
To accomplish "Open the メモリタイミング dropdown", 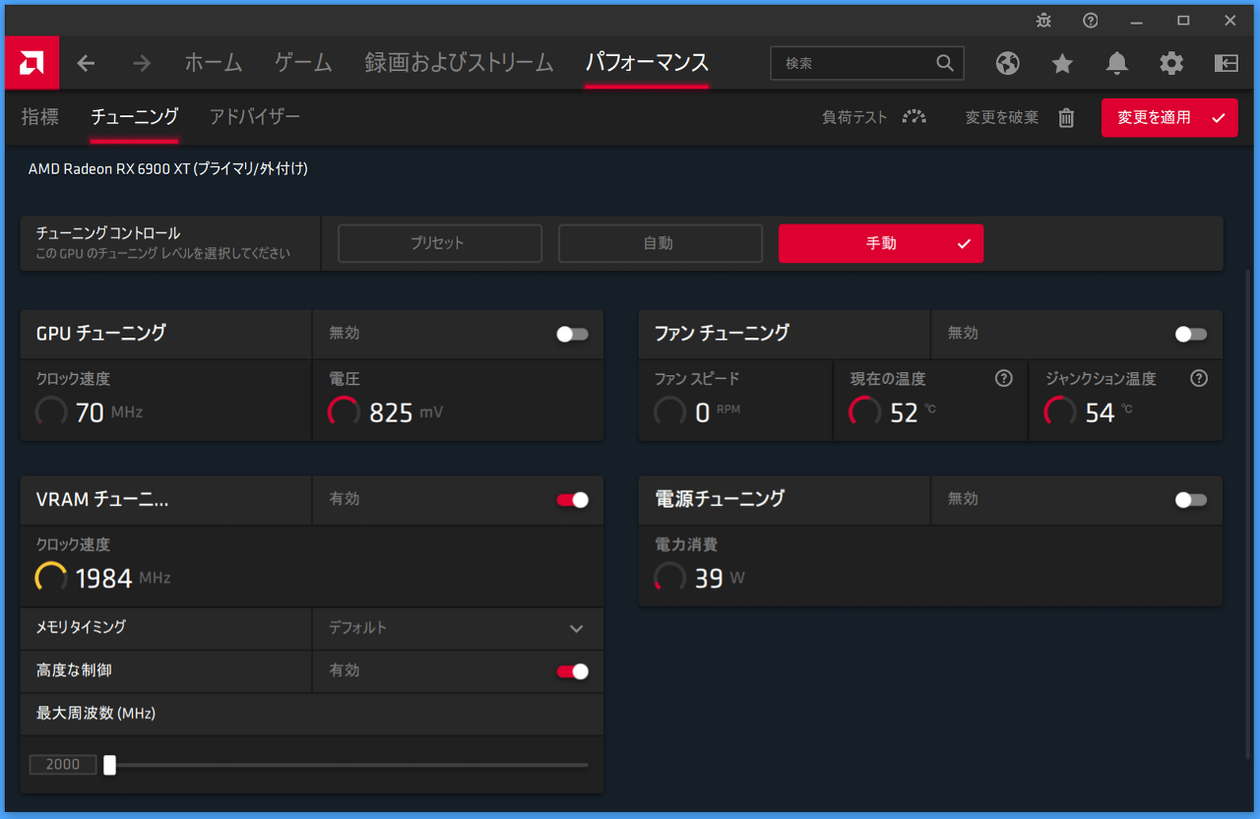I will tap(458, 628).
